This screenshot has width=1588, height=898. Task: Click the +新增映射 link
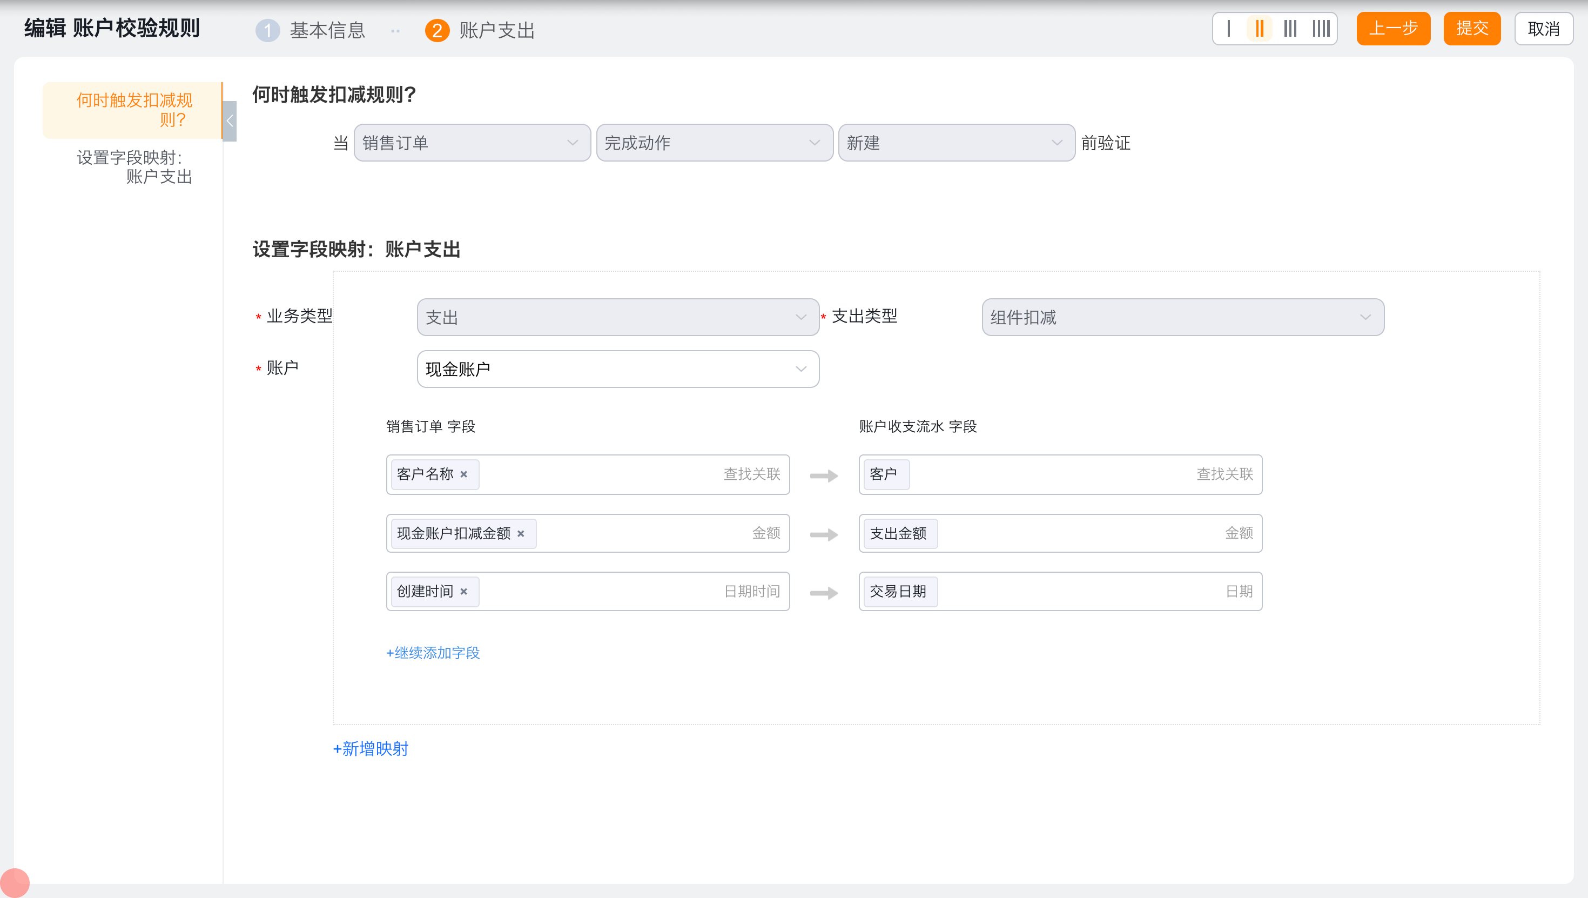371,749
